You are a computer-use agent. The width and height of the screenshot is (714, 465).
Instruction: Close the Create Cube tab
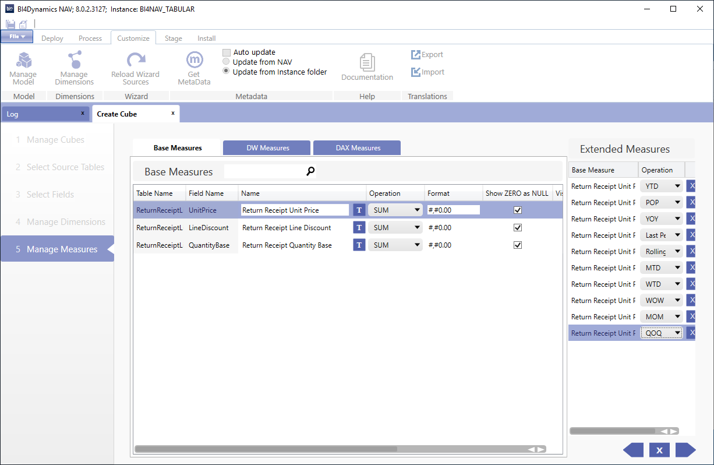tap(173, 113)
